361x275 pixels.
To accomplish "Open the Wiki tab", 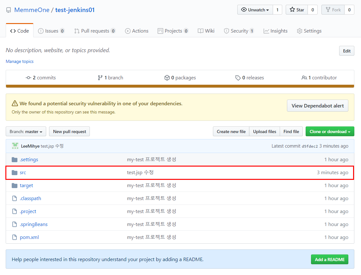I will (x=206, y=31).
